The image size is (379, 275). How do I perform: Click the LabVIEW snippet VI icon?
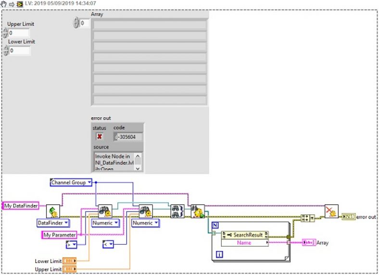coord(20,4)
